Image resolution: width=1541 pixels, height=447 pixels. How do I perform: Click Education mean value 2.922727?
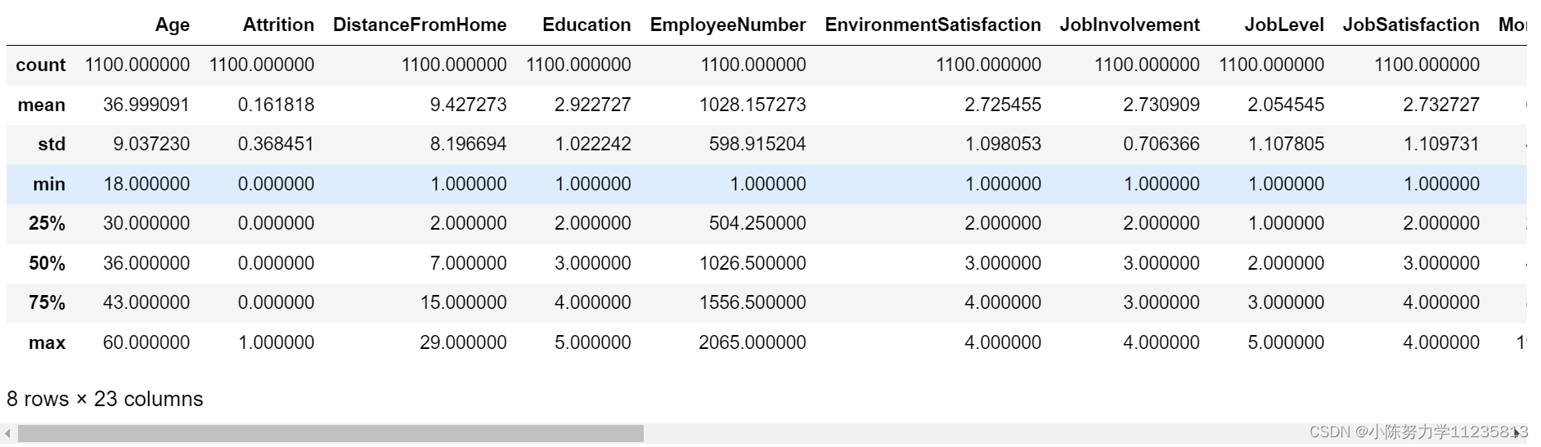click(x=593, y=105)
